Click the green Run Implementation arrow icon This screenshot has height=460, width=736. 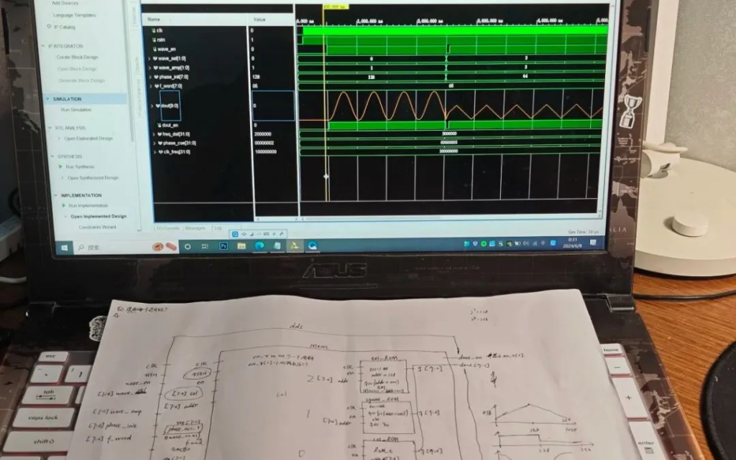63,206
